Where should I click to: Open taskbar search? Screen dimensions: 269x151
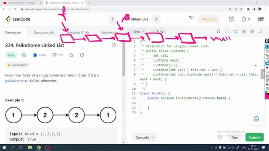tap(13, 147)
